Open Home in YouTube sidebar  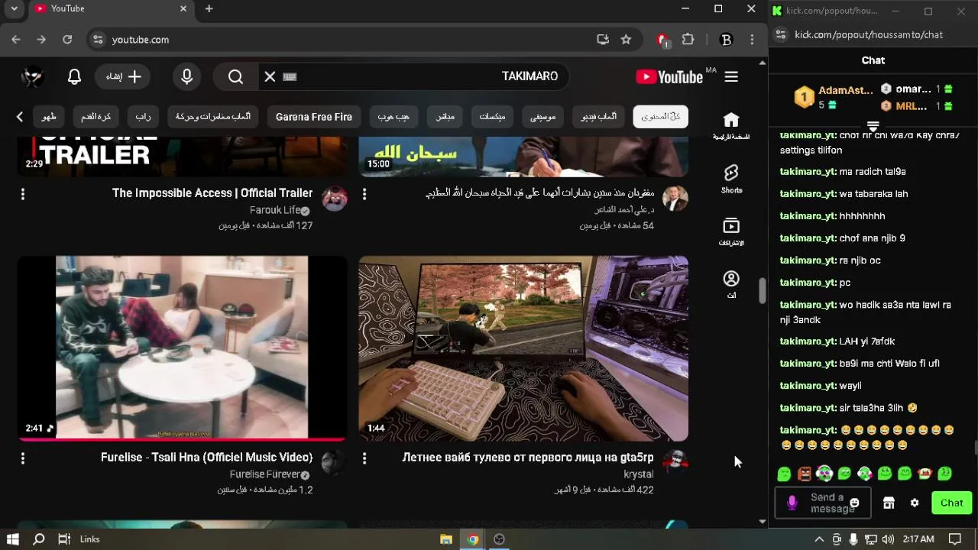(x=731, y=126)
